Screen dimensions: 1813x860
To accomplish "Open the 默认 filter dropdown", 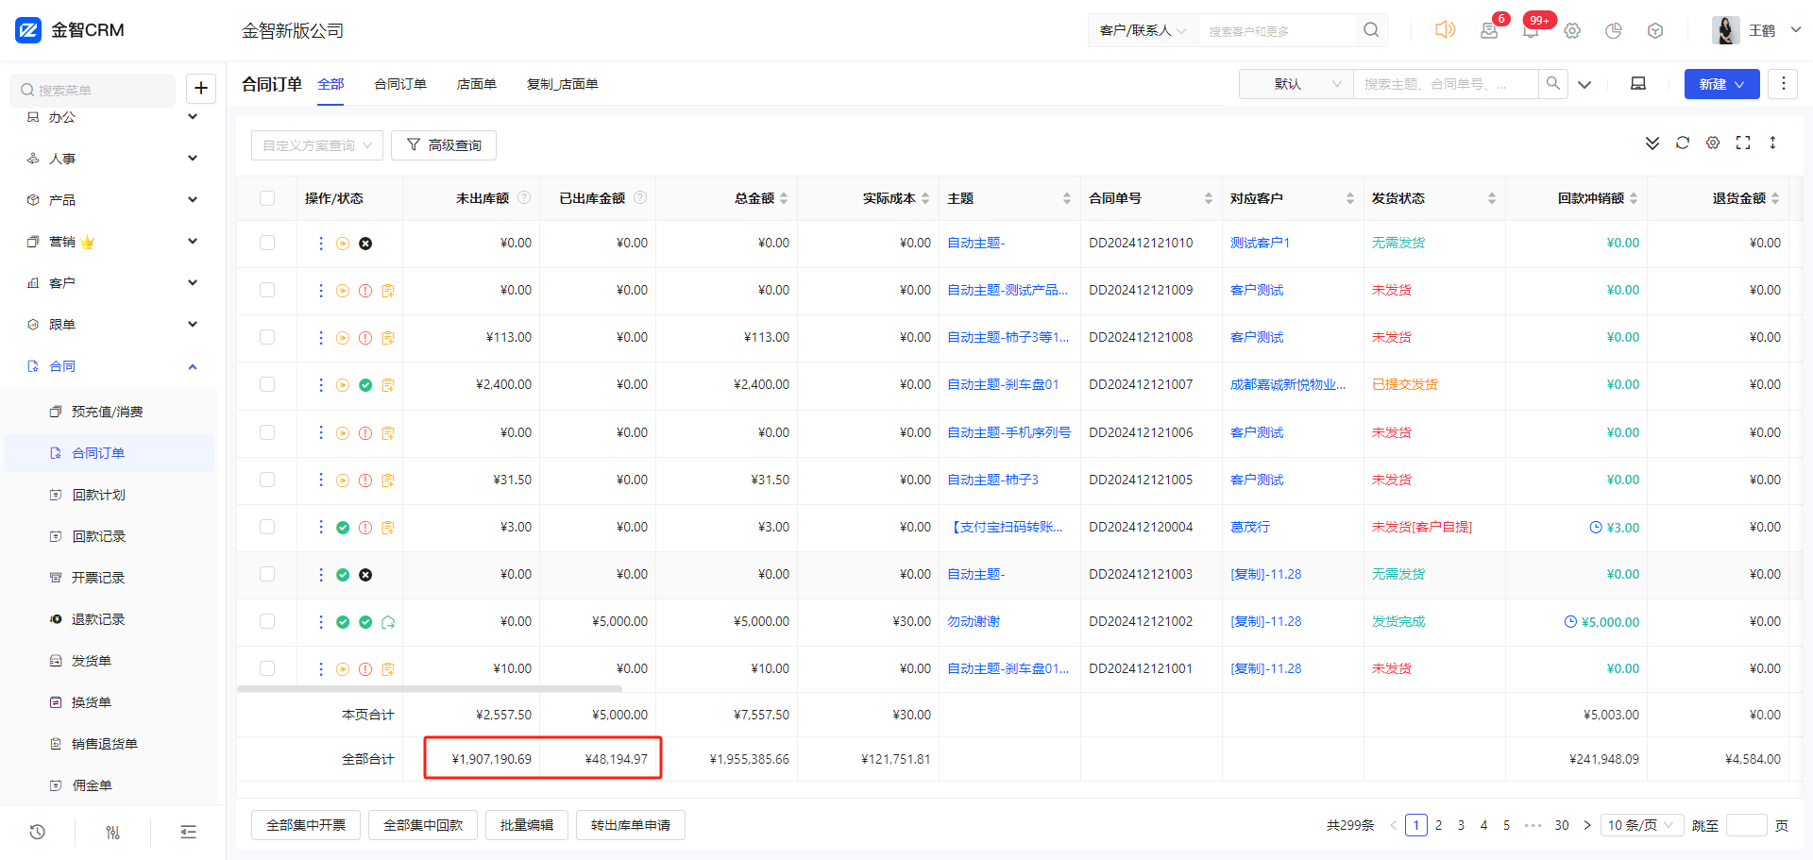I will (x=1296, y=84).
